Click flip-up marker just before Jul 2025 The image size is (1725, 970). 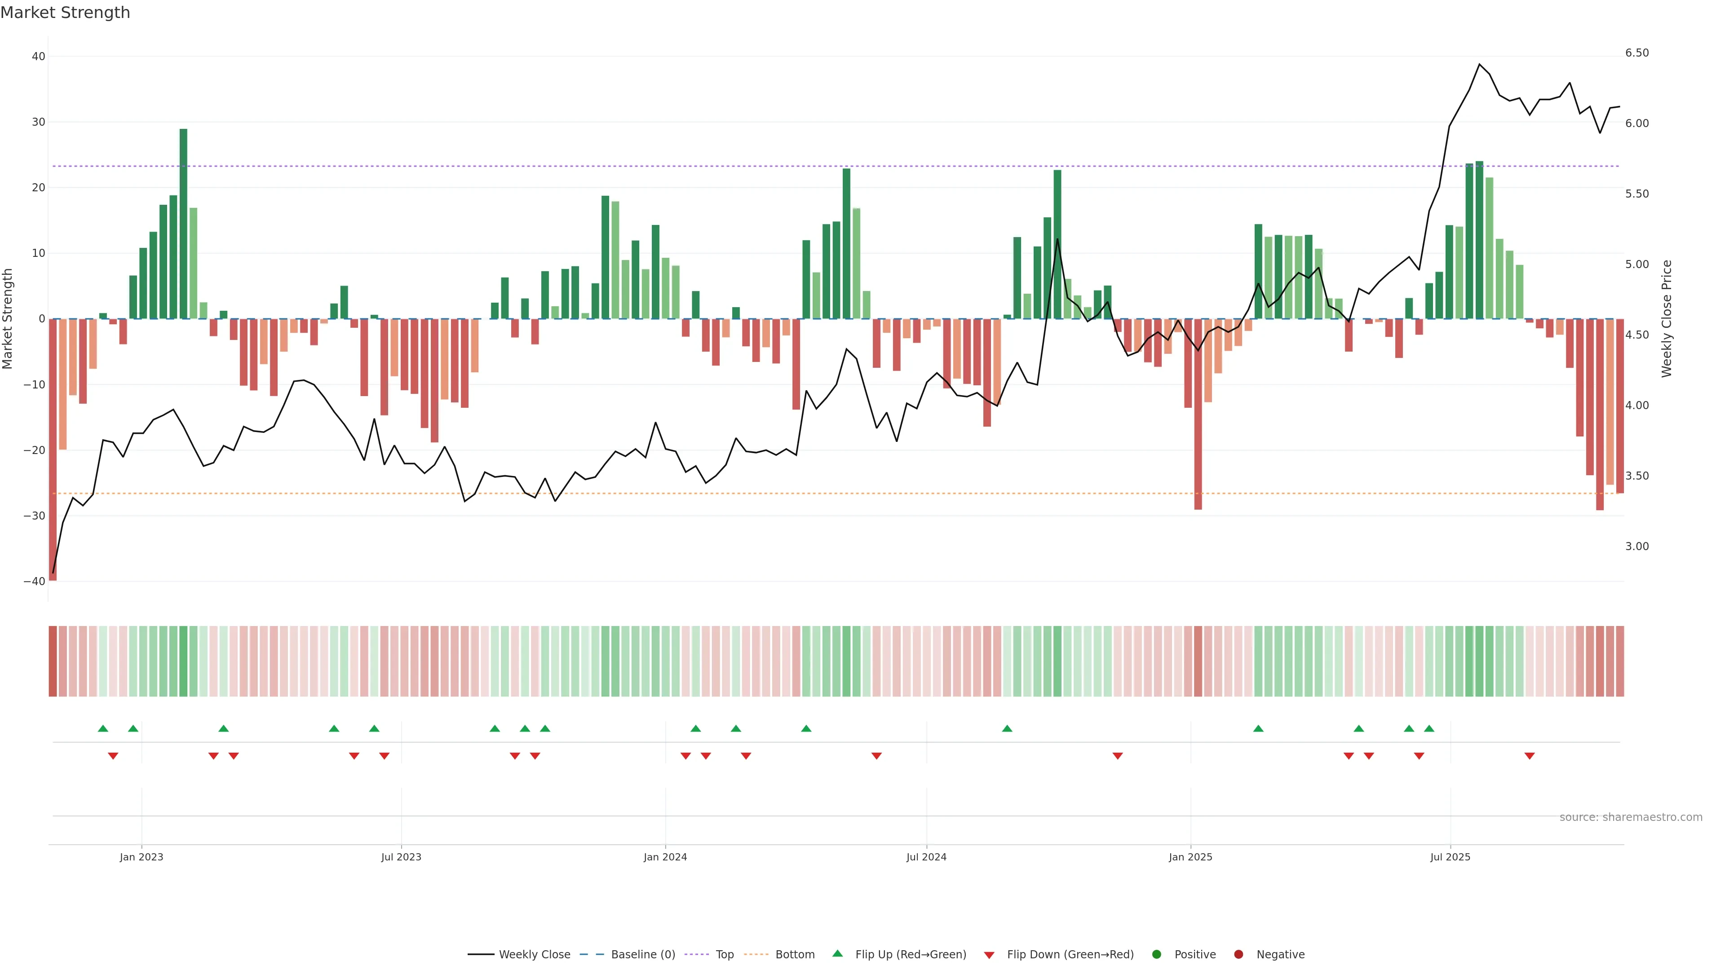click(1429, 728)
